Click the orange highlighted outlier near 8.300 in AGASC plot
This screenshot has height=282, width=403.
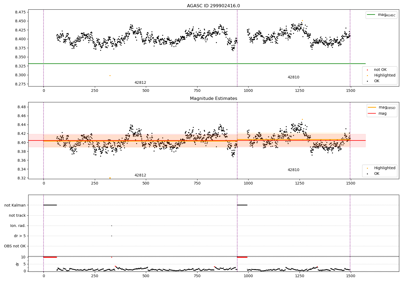coord(110,75)
